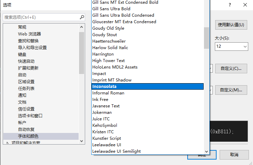253x165 pixels.
Task: Close the options dialog
Action: pos(245,5)
